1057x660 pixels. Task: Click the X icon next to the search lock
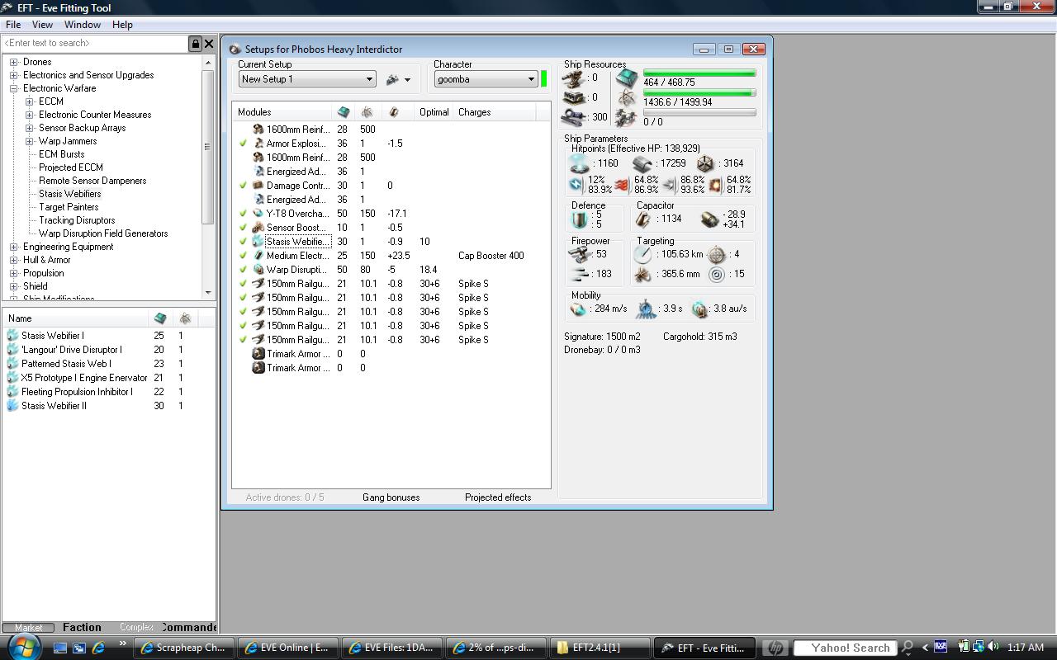(209, 44)
